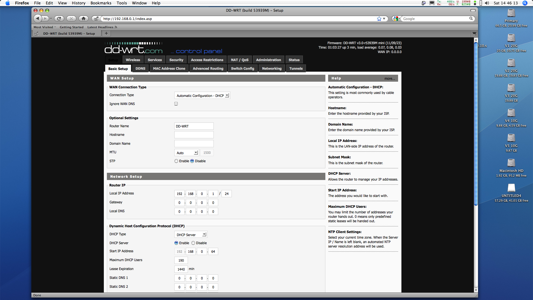Click the Google search box
This screenshot has height=300, width=533.
click(435, 19)
